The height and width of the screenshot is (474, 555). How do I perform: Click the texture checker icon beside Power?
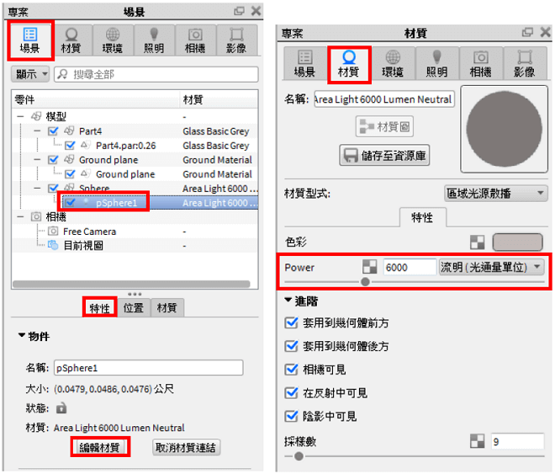point(369,266)
